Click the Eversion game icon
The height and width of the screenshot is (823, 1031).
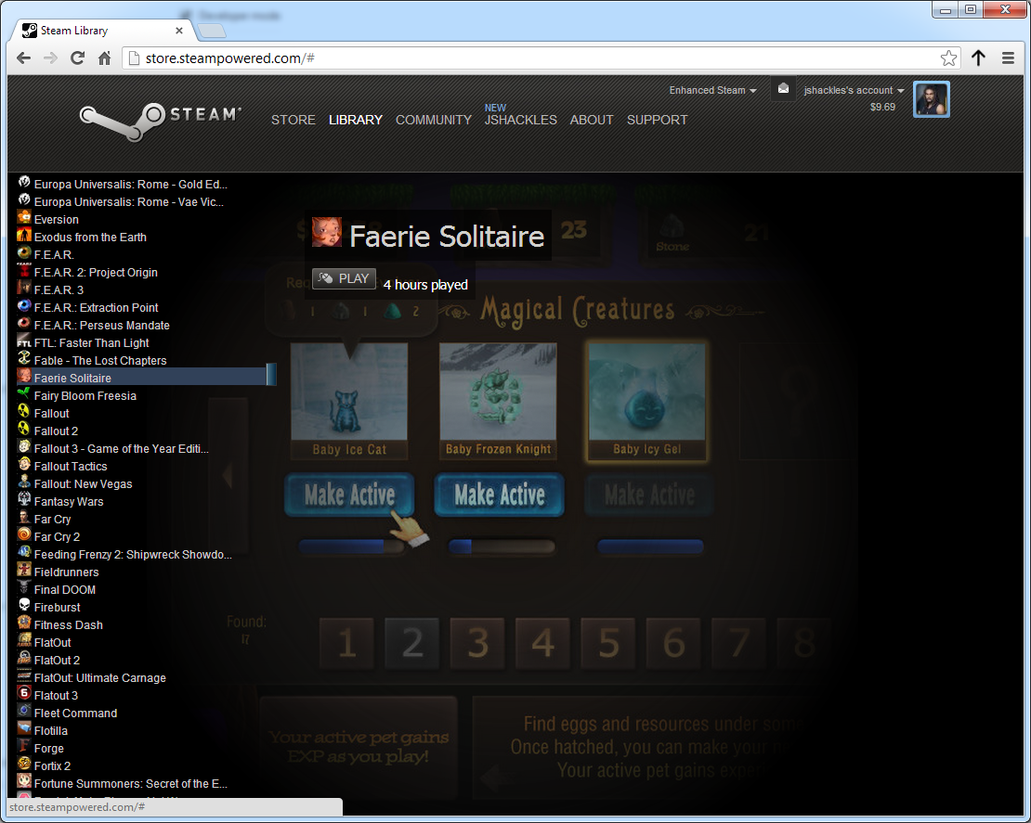click(24, 217)
